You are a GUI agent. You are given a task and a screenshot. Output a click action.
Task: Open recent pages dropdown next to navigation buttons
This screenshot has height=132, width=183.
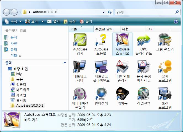point(20,12)
